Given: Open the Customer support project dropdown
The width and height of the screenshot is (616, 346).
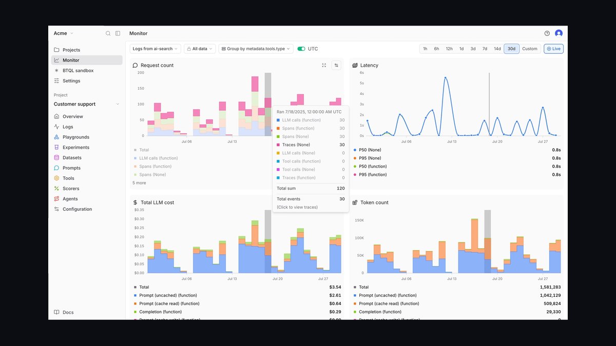Looking at the screenshot, I should click(x=87, y=104).
